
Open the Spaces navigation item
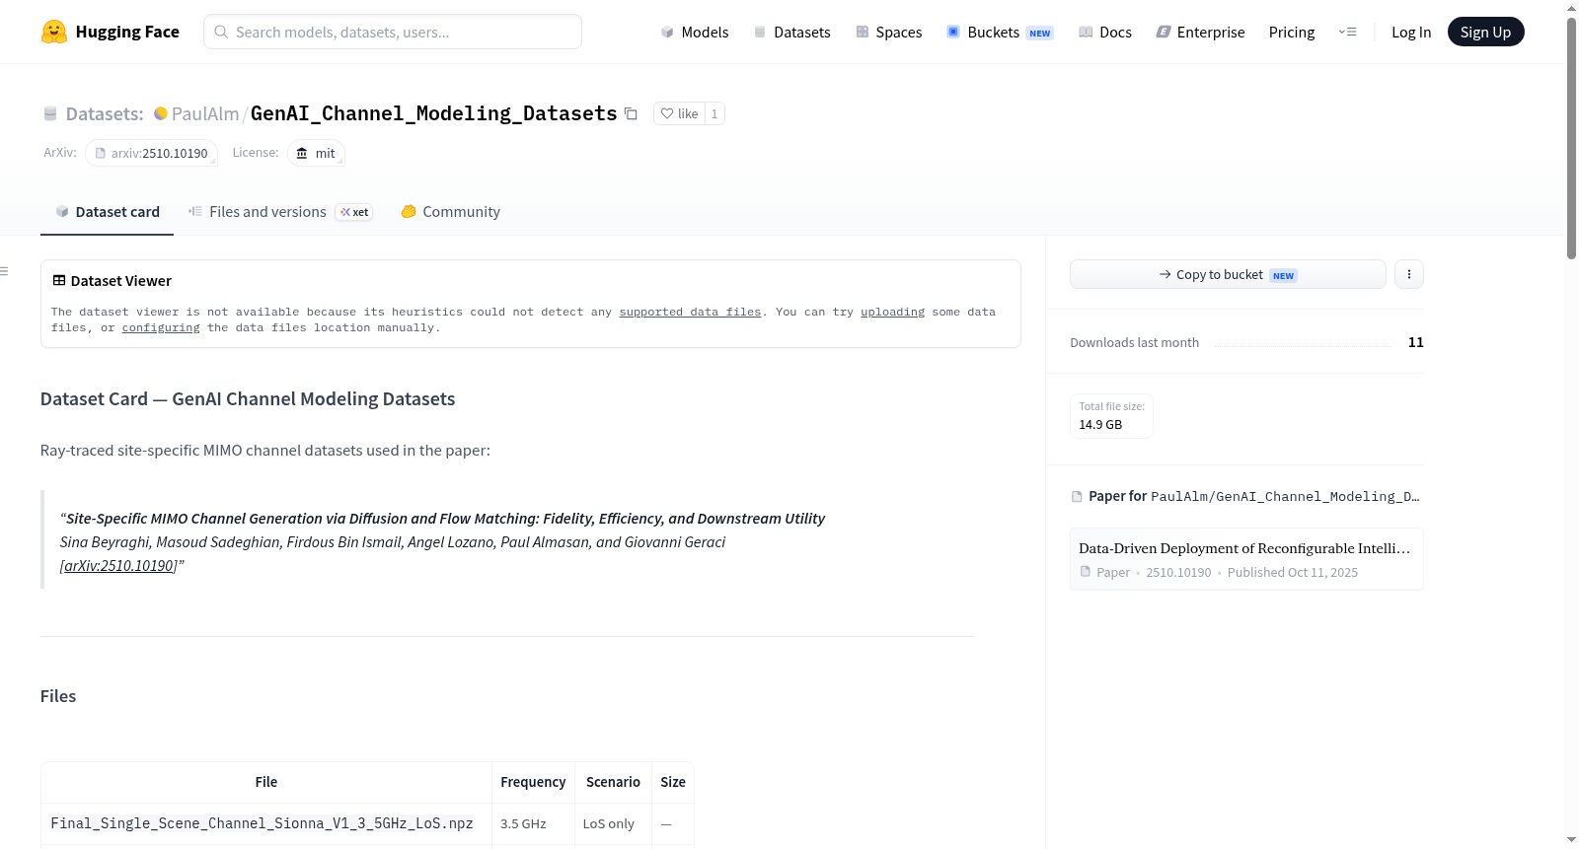889,32
